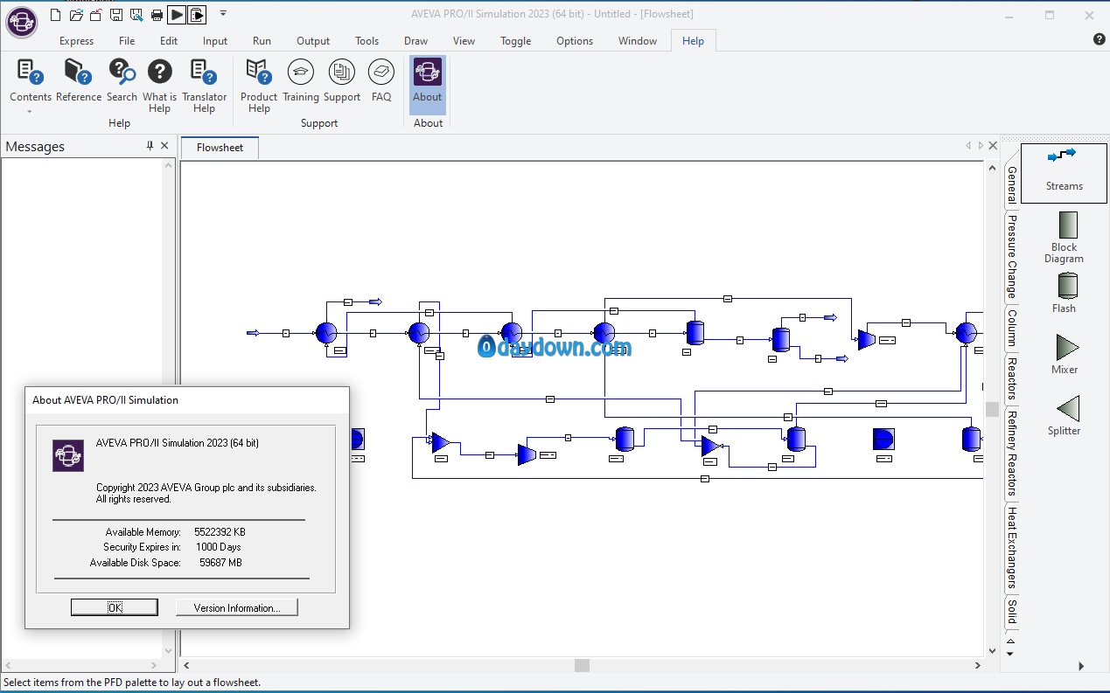Viewport: 1110px width, 693px height.
Task: Create a new simulation with New icon
Action: (x=56, y=14)
